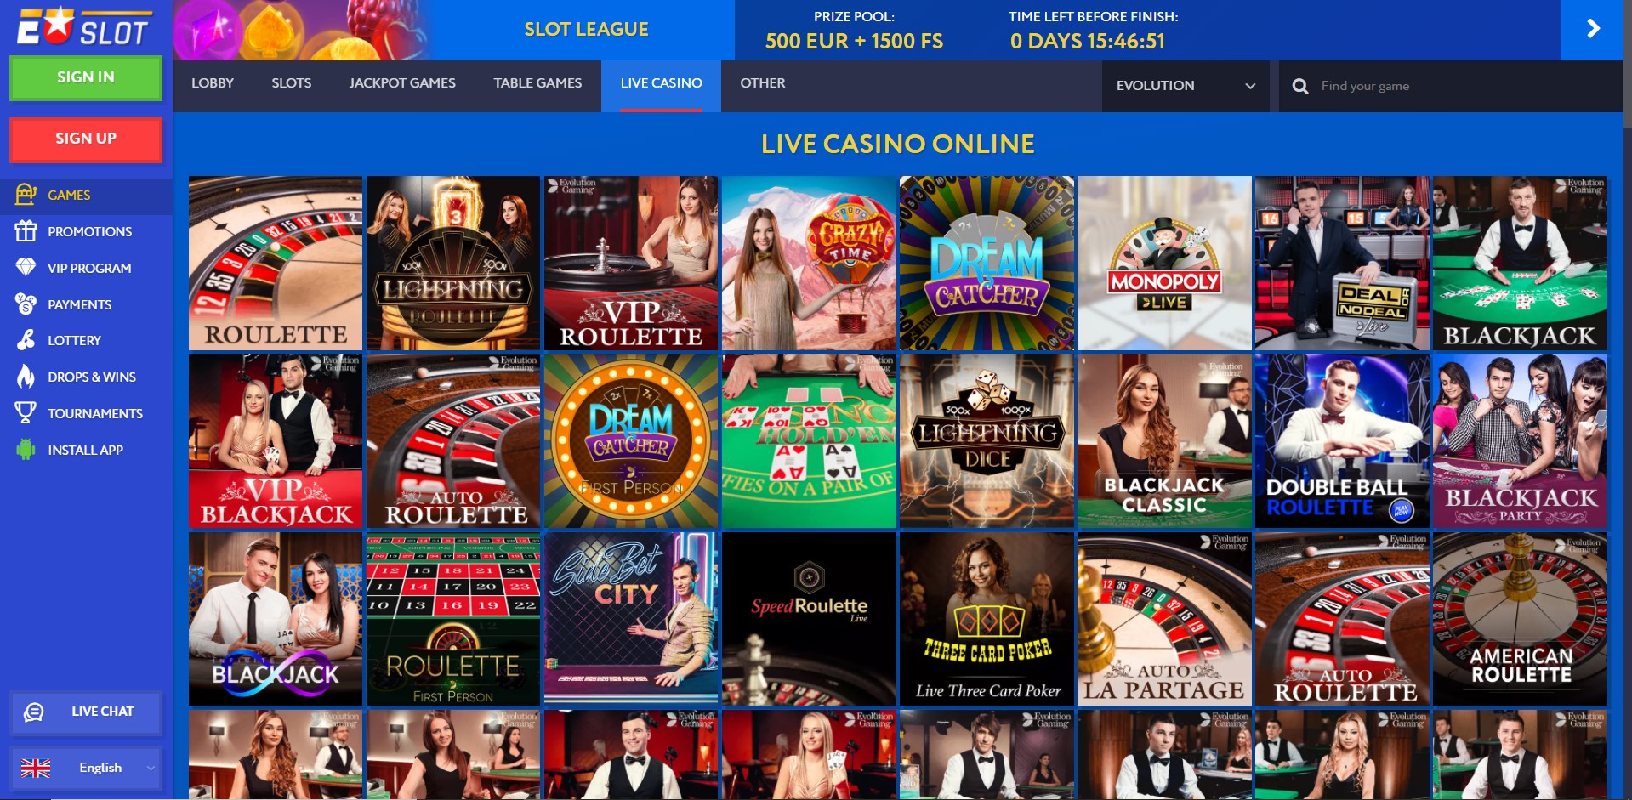The height and width of the screenshot is (800, 1632).
Task: Click the green Sign In button
Action: pyautogui.click(x=86, y=77)
